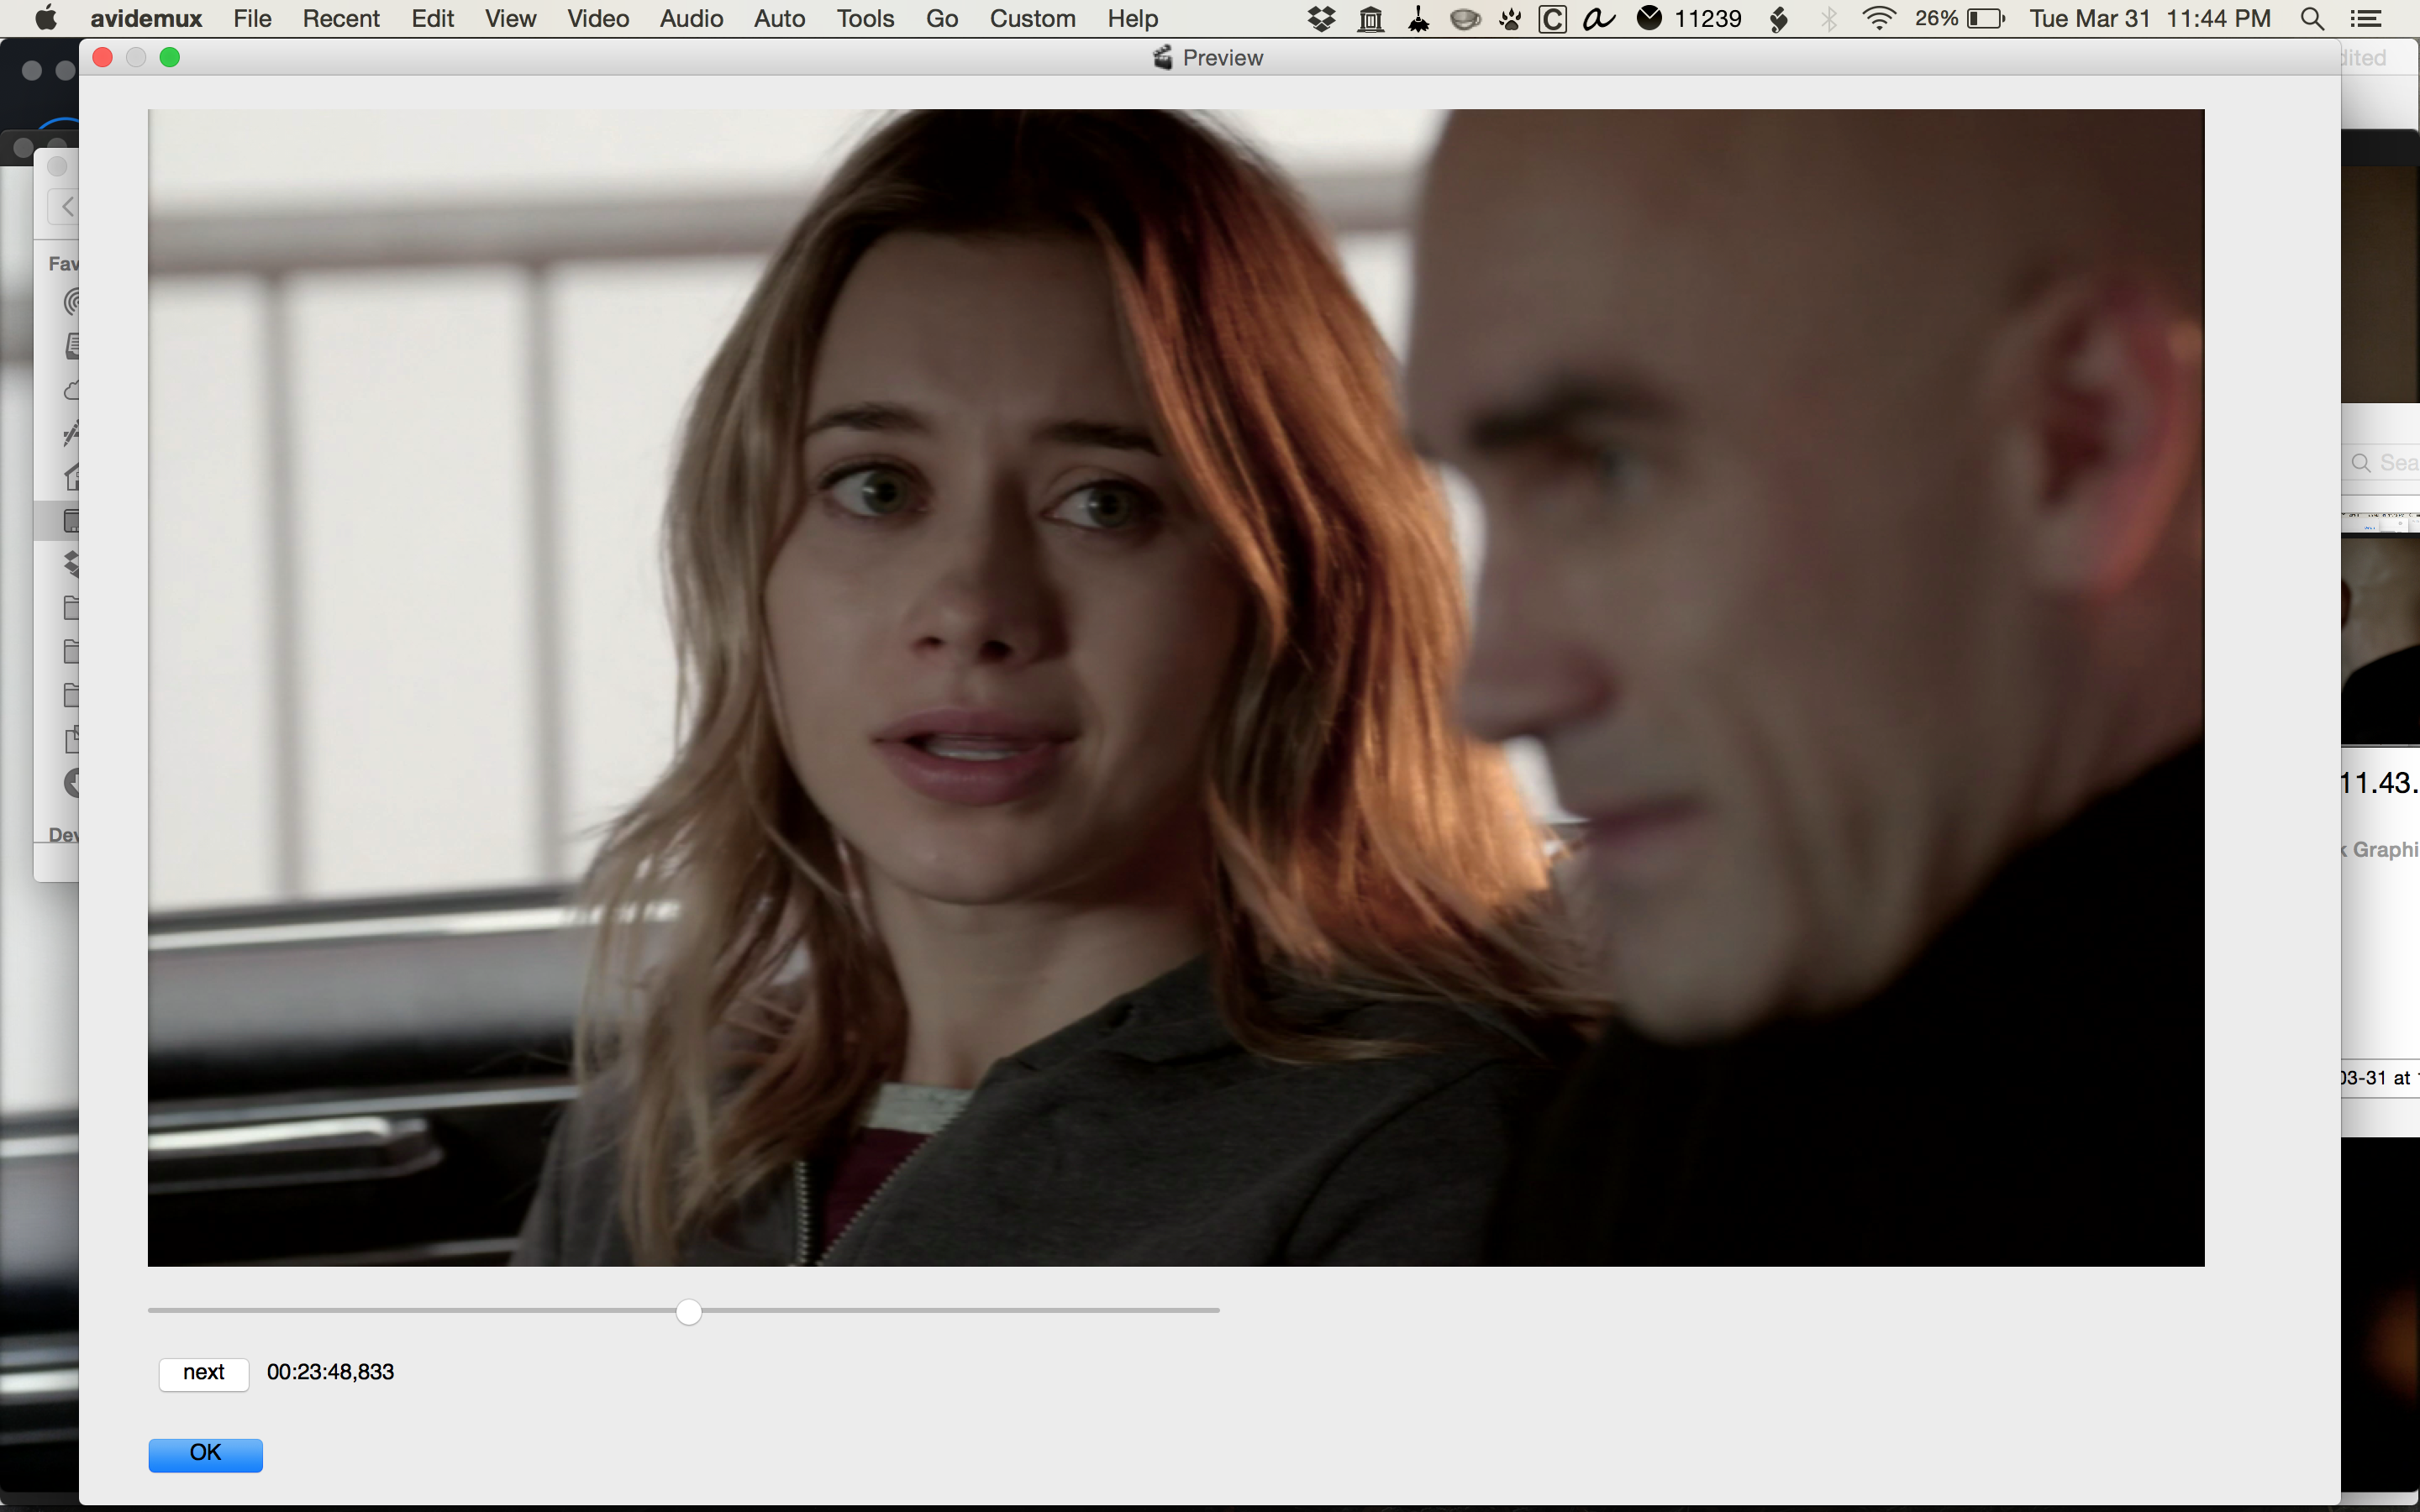The image size is (2420, 1512).
Task: Open the Apple menu
Action: pyautogui.click(x=45, y=18)
